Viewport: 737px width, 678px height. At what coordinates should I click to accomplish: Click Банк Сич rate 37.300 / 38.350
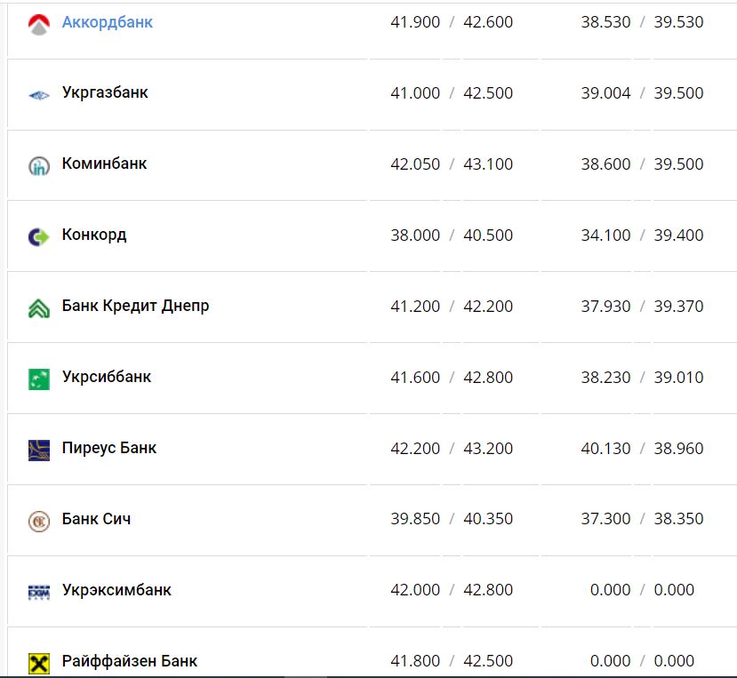(x=642, y=519)
